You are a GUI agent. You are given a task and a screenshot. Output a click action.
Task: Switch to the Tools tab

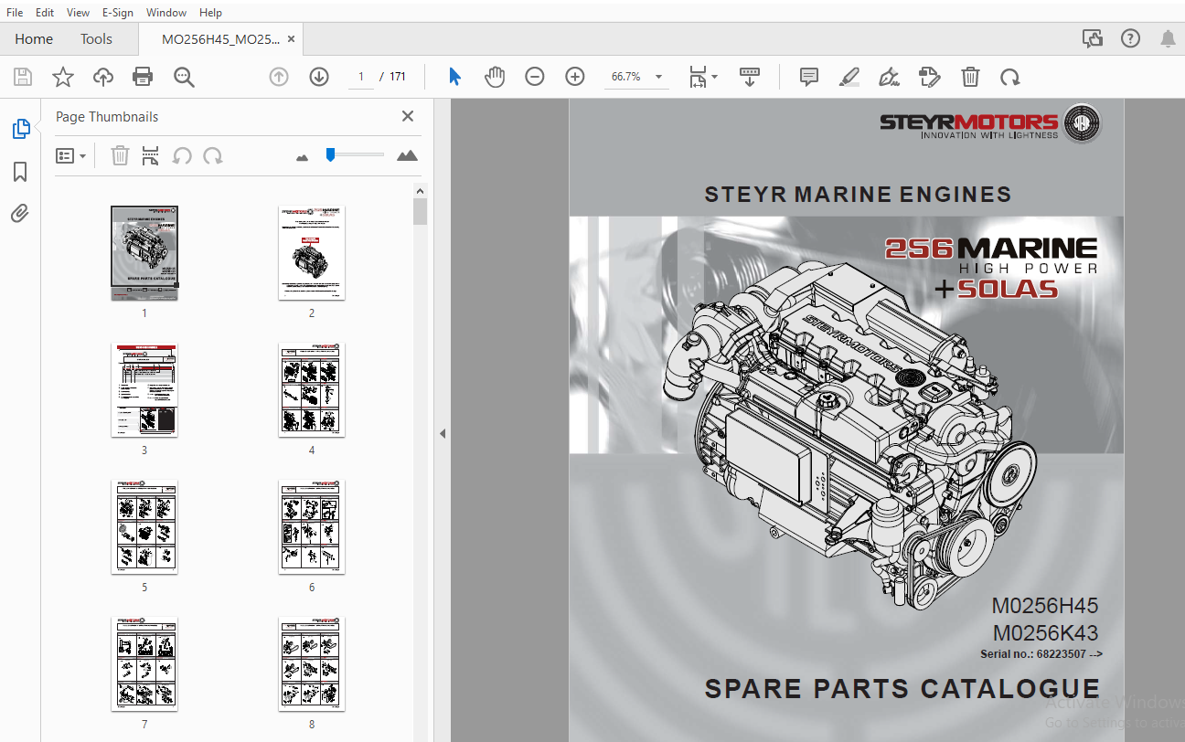(x=96, y=39)
